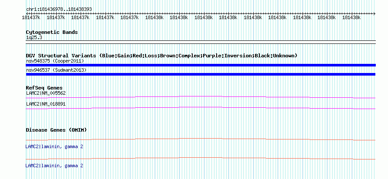Select the Cytogenetic Bands track heading
This screenshot has width=388, height=179.
[x=52, y=32]
